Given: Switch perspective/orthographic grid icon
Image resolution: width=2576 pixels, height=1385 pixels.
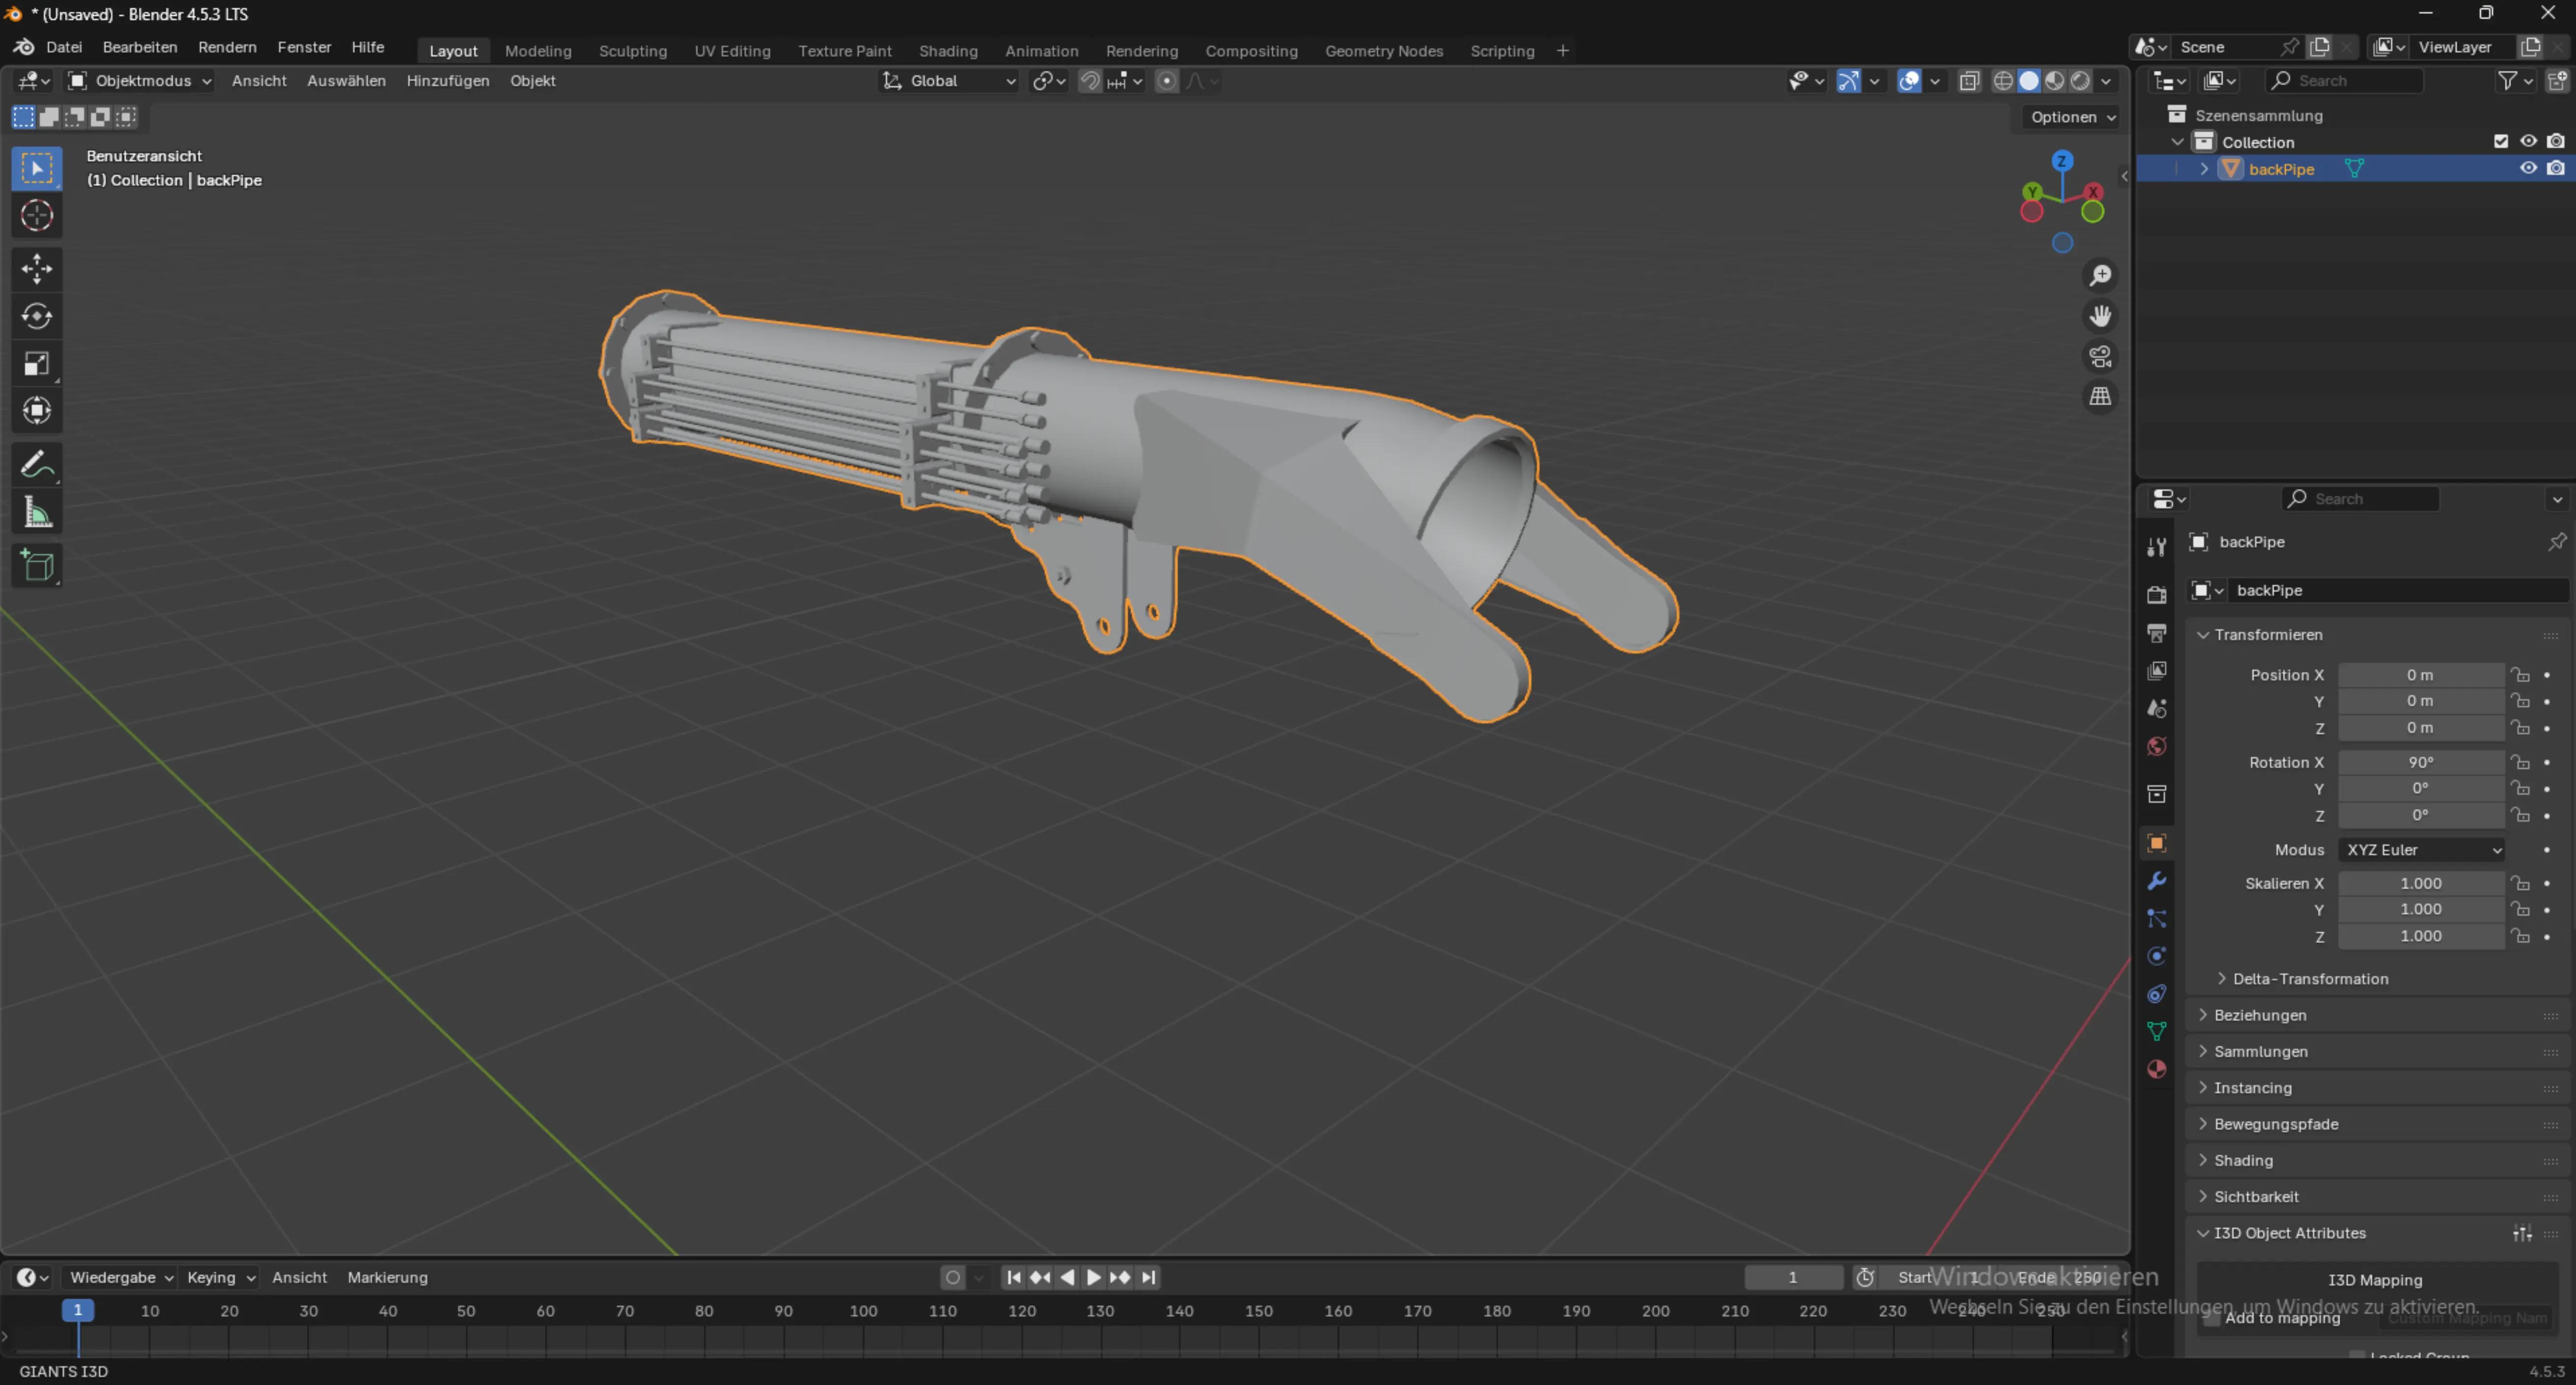Looking at the screenshot, I should pyautogui.click(x=2100, y=397).
